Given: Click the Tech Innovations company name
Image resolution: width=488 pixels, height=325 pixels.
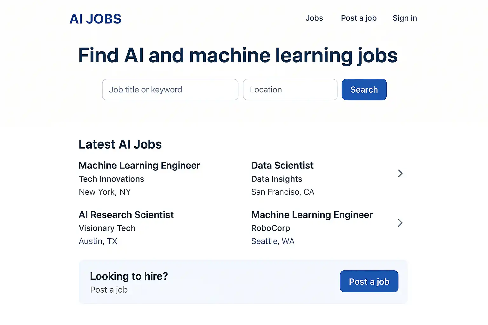Looking at the screenshot, I should [x=111, y=179].
